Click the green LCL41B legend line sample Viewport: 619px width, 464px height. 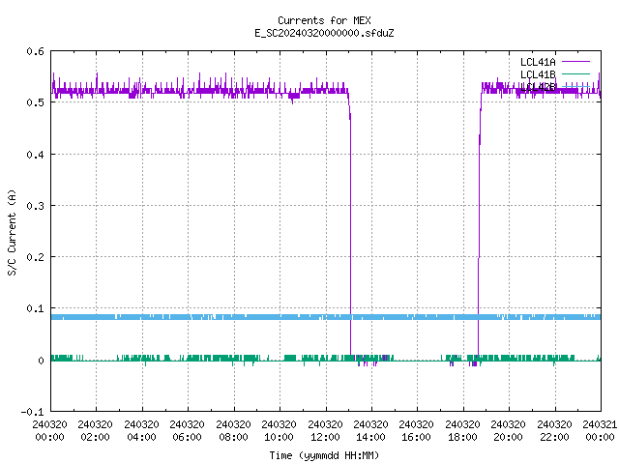click(x=575, y=73)
